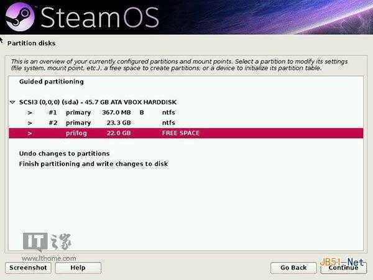Click the www.ithome.com watermark text
Image resolution: width=373 pixels, height=280 pixels.
click(49, 258)
